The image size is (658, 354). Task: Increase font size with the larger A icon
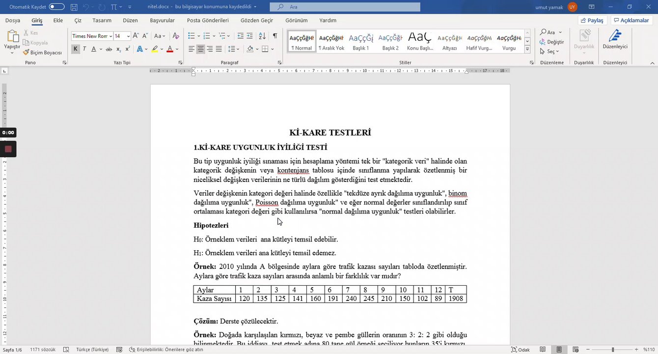tap(136, 36)
